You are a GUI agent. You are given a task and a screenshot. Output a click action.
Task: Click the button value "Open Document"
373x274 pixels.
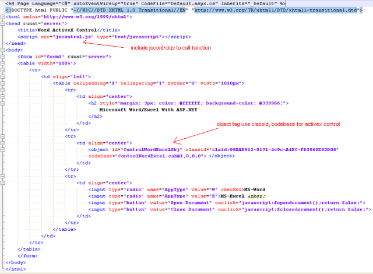(x=190, y=203)
